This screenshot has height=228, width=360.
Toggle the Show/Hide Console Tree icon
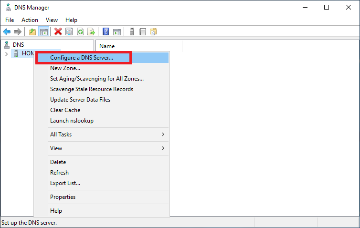pyautogui.click(x=43, y=32)
